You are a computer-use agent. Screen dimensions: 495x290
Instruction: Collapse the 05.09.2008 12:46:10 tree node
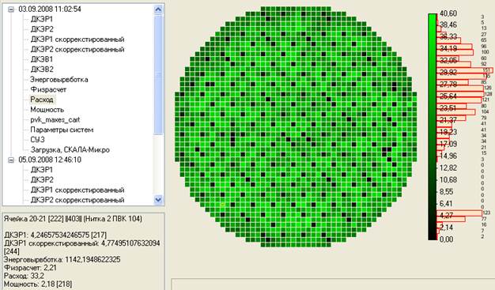(11, 160)
